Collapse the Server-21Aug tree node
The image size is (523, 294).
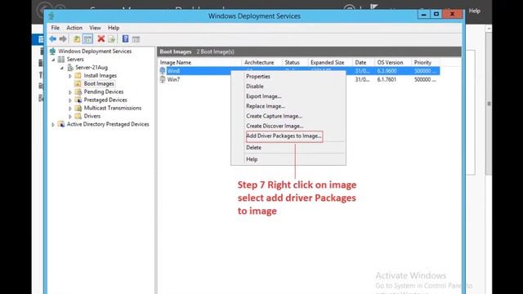pyautogui.click(x=62, y=68)
